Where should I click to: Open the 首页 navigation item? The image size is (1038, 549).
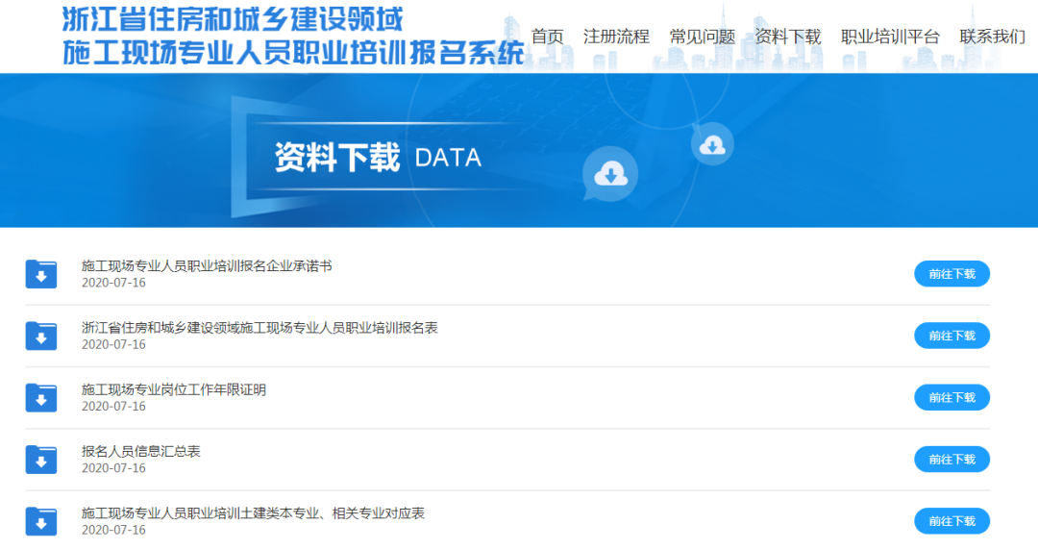(547, 37)
